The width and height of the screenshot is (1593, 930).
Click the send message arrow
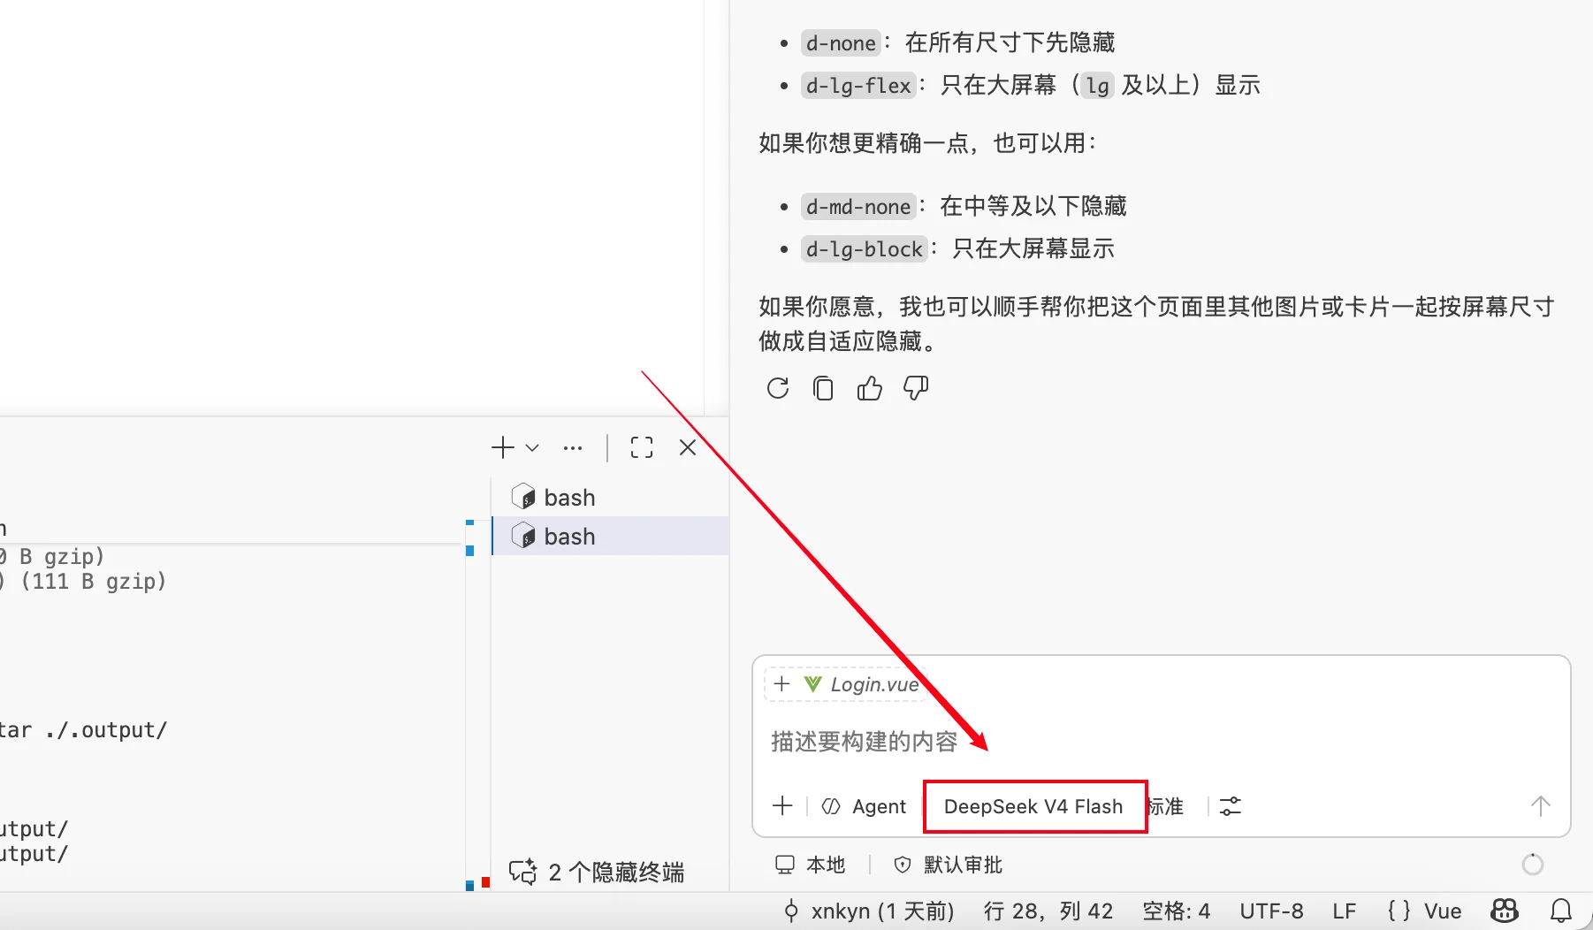(x=1541, y=806)
